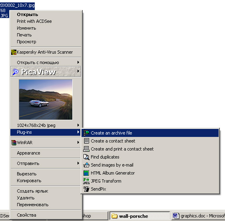Click the print contact sheet printer icon
Image resolution: width=225 pixels, height=221 pixels.
point(86,149)
